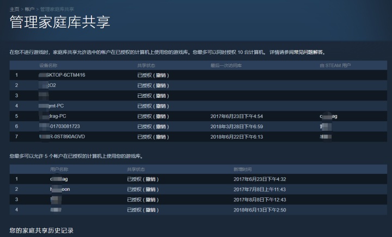392x237 pixels.
Task: Click 管理家庭库共享 breadcrumb text
Action: 57,9
